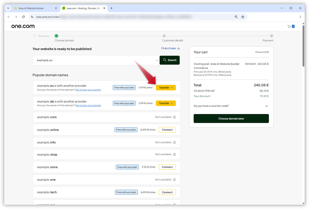The image size is (309, 209).
Task: Connect the example.store domain
Action: click(167, 167)
